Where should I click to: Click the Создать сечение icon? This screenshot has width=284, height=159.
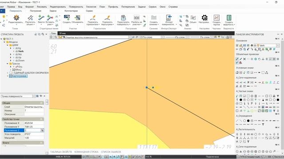pos(154,18)
